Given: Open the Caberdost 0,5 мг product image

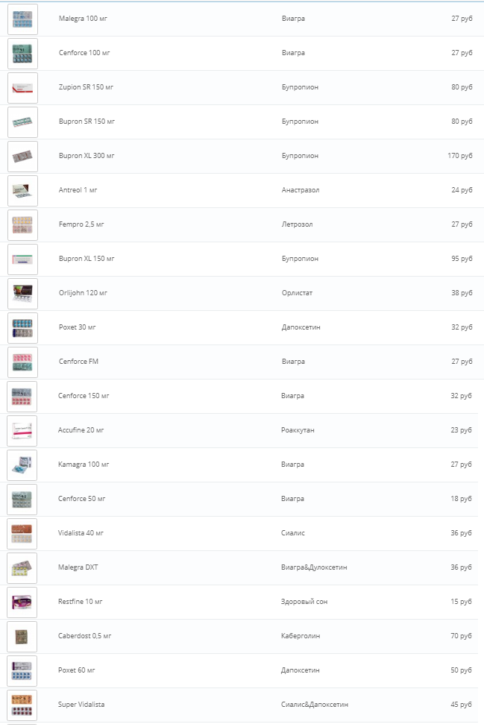Looking at the screenshot, I should click(22, 636).
